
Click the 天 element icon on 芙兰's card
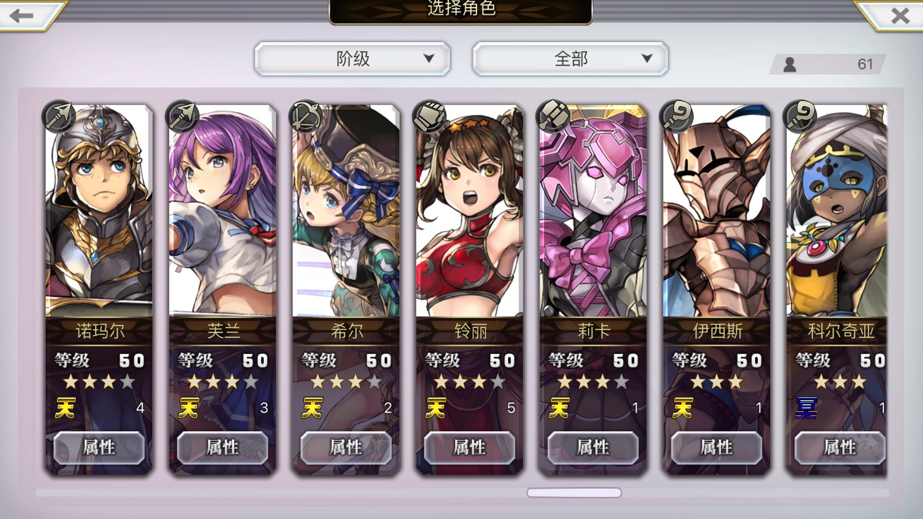pyautogui.click(x=188, y=408)
